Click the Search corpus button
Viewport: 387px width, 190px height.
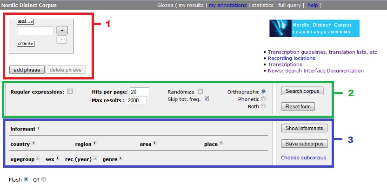click(302, 91)
